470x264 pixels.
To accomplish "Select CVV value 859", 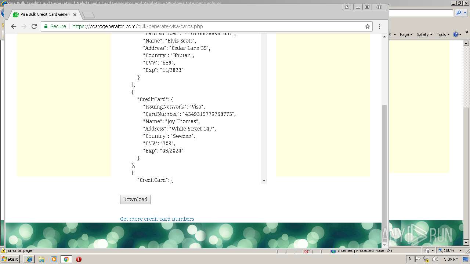I will (x=167, y=63).
